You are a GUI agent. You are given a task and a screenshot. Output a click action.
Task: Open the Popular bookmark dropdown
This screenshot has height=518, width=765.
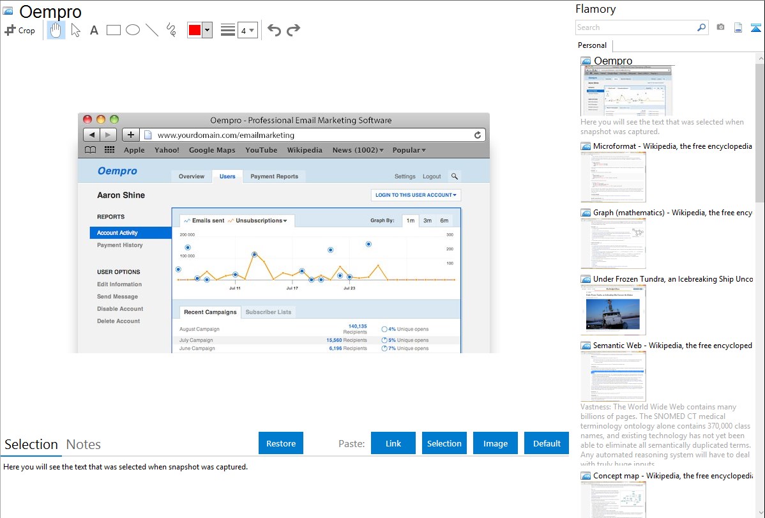(x=409, y=150)
